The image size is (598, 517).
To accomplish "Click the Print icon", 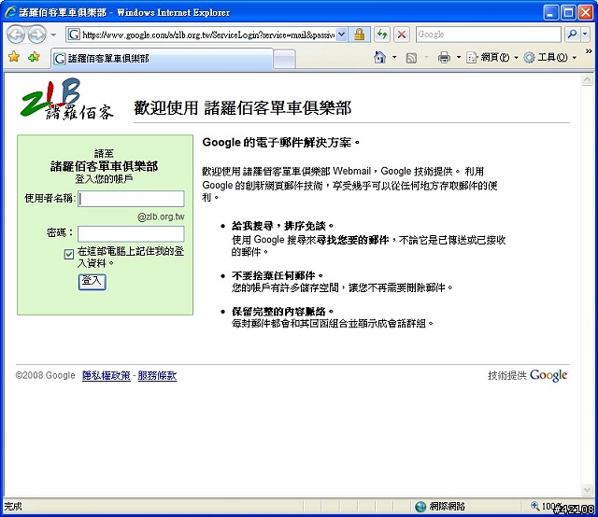I will coord(444,58).
